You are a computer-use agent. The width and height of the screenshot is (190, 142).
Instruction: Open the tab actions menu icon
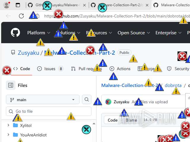coord(18,5)
